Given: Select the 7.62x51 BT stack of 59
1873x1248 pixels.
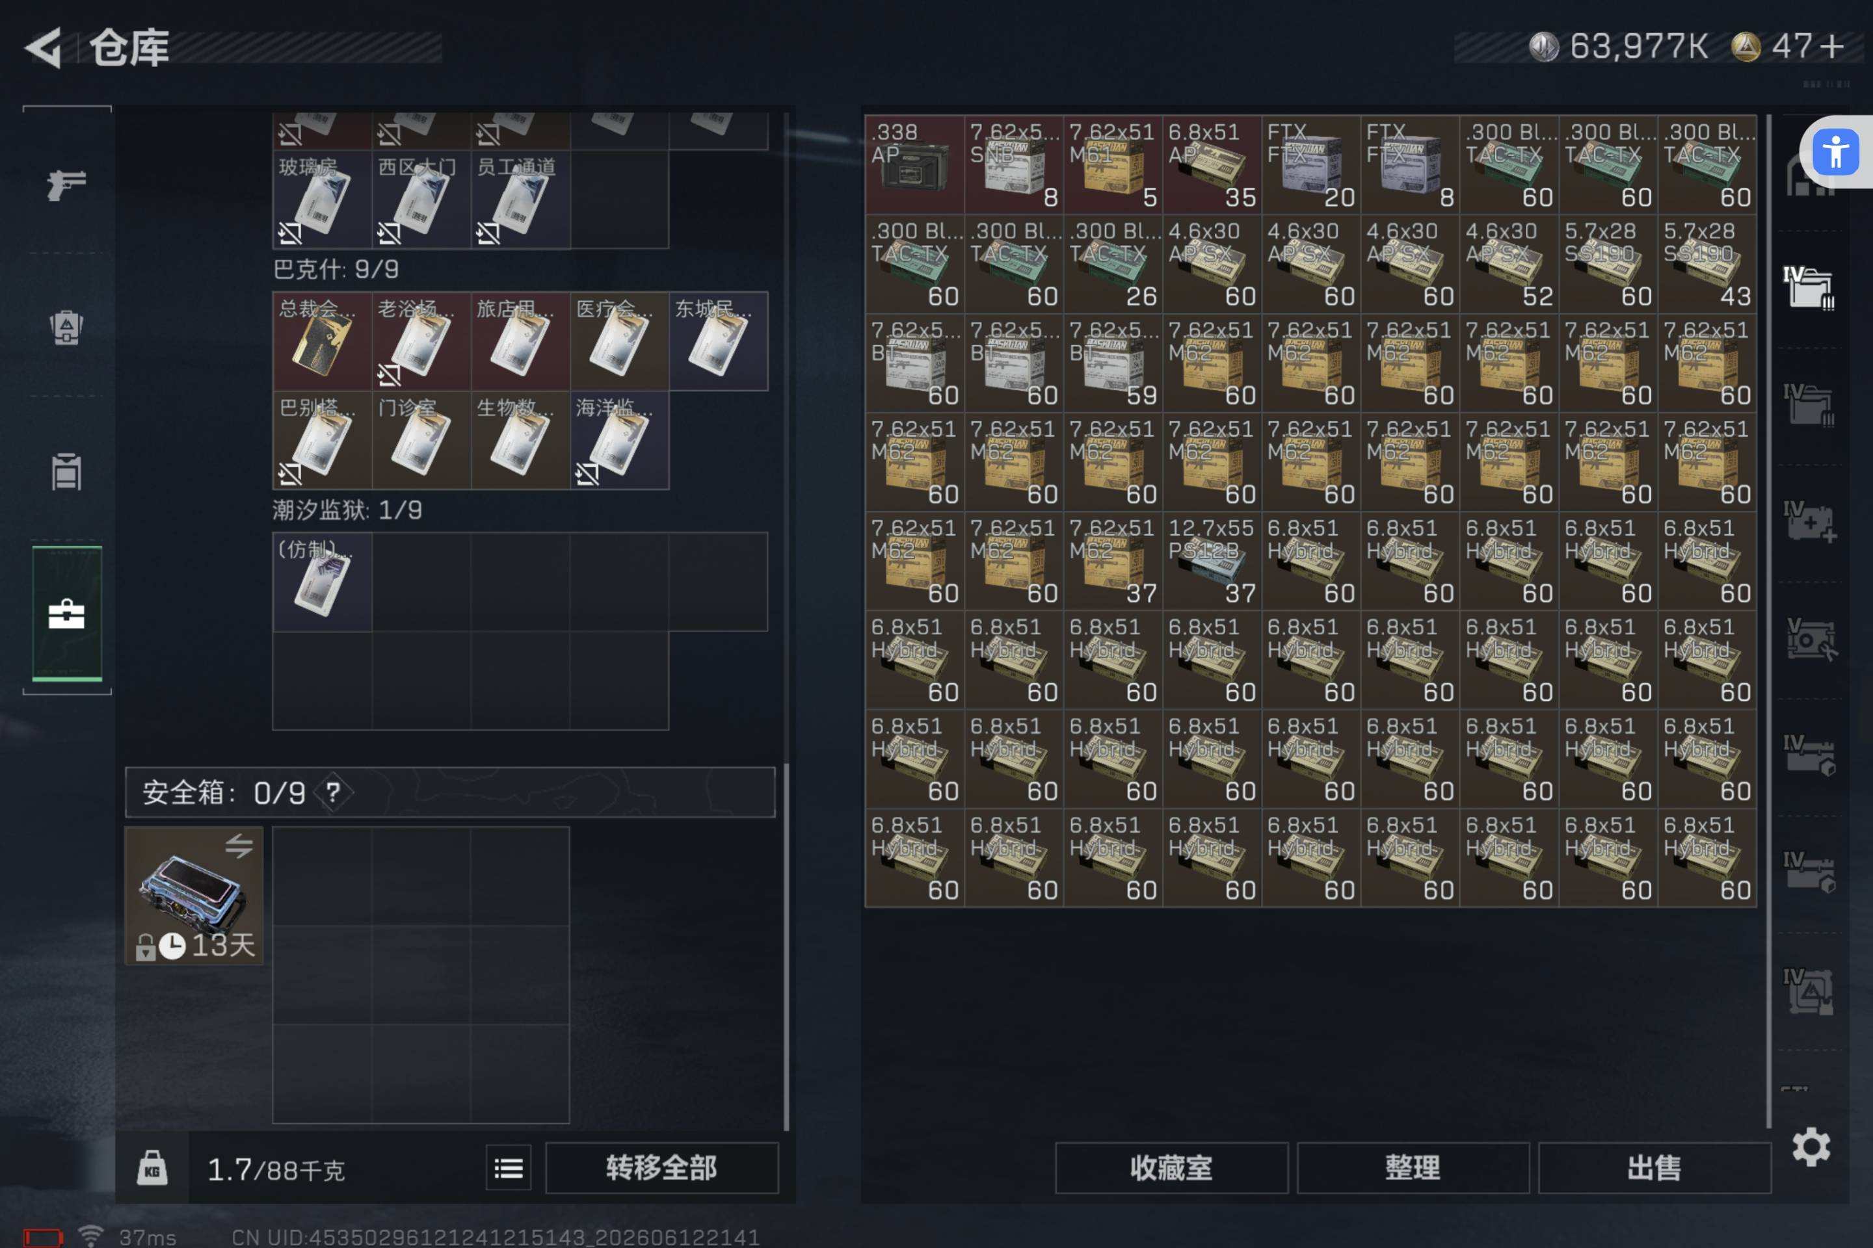Looking at the screenshot, I should (x=1113, y=363).
